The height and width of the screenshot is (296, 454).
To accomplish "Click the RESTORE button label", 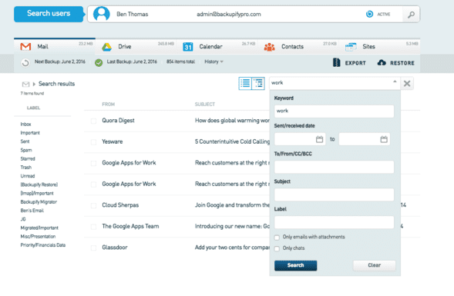I will coord(402,63).
